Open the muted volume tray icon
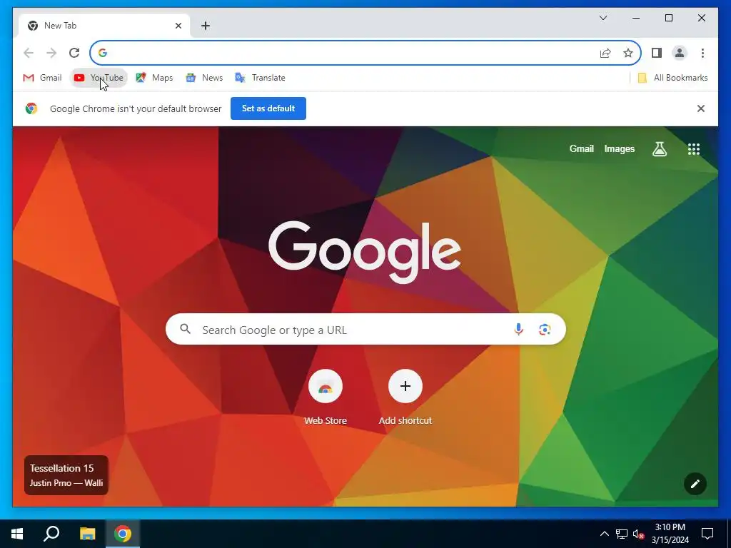The image size is (731, 548). (x=638, y=534)
